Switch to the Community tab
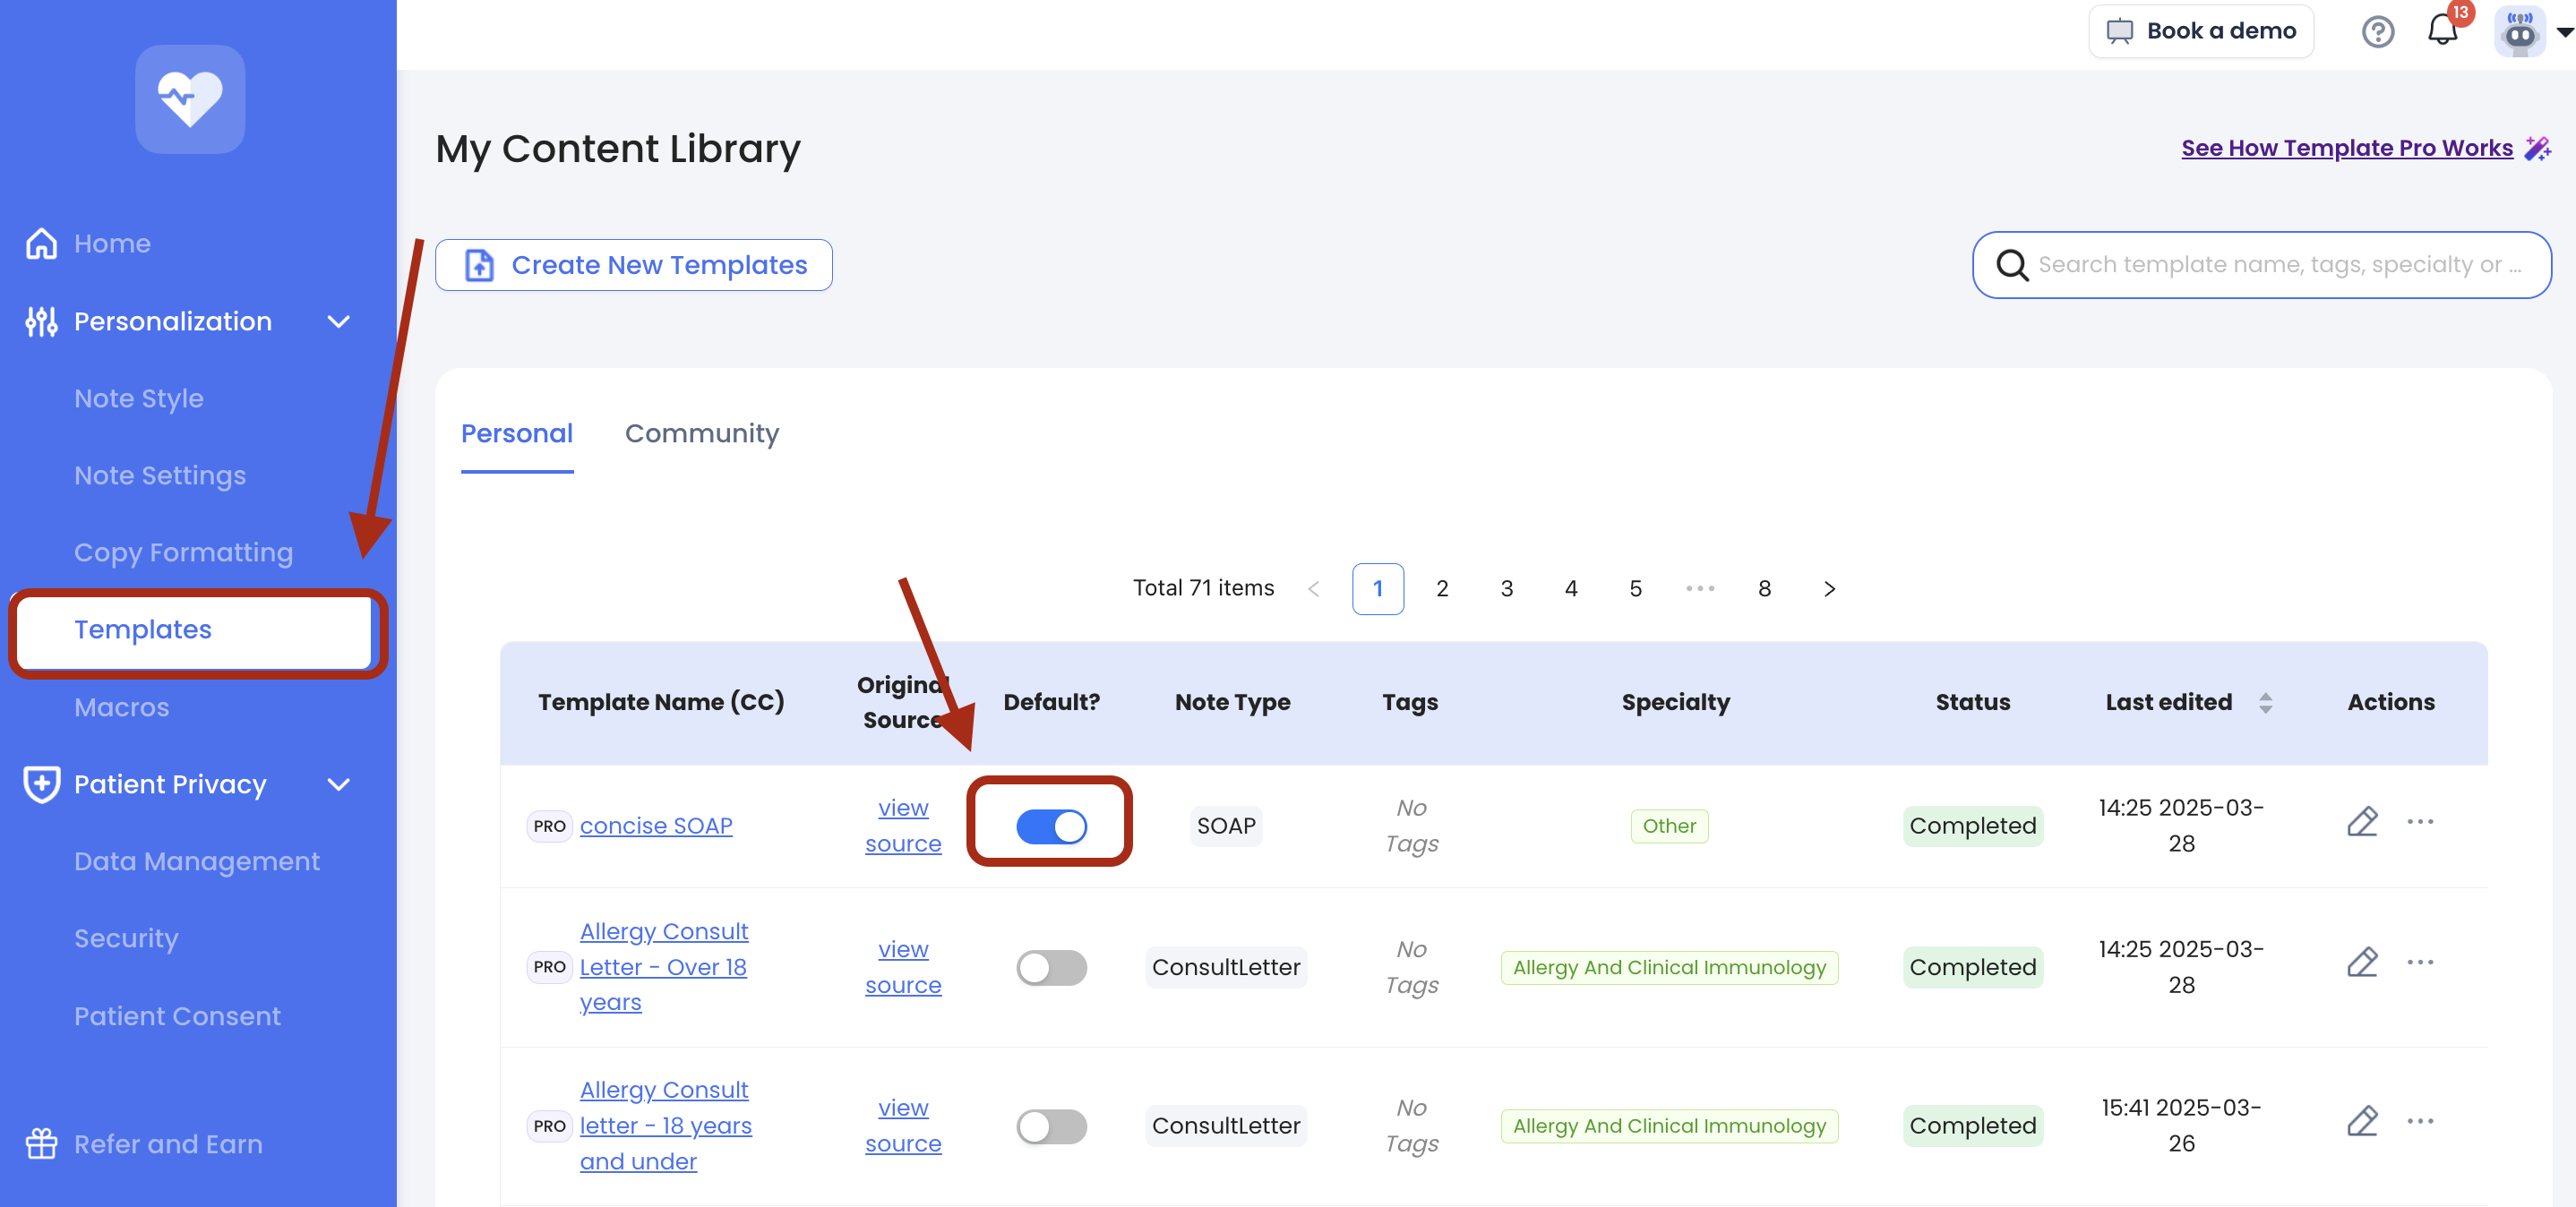The height and width of the screenshot is (1207, 2576). [x=701, y=433]
